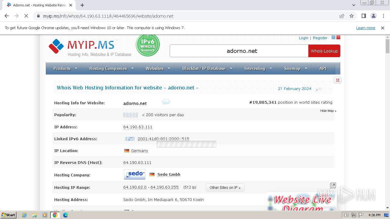Click IPv6 address 2001:41d0:801:2000::515
Image resolution: width=390 pixels, height=219 pixels.
(x=163, y=139)
